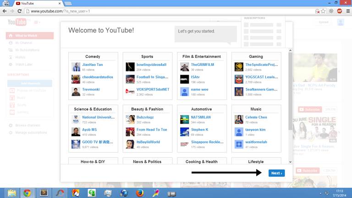Click ISAtv channel logo icon

point(185,79)
